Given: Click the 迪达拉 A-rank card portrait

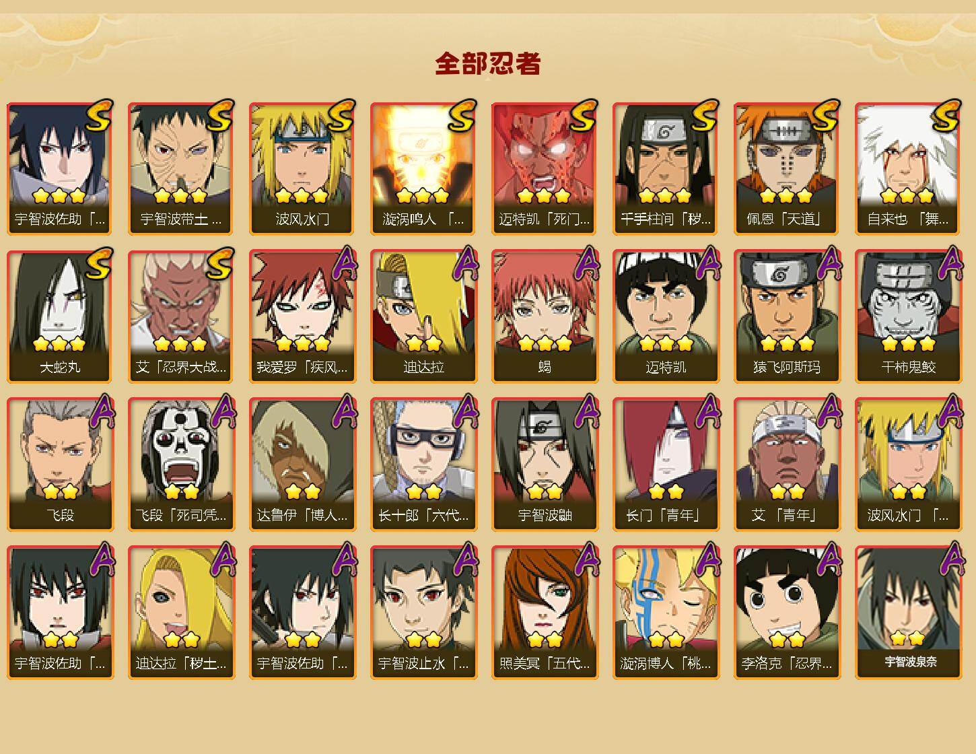Looking at the screenshot, I should coord(423,316).
